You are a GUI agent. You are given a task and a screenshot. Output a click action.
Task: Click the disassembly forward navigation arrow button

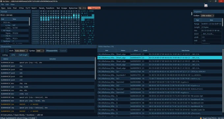coord(7,51)
